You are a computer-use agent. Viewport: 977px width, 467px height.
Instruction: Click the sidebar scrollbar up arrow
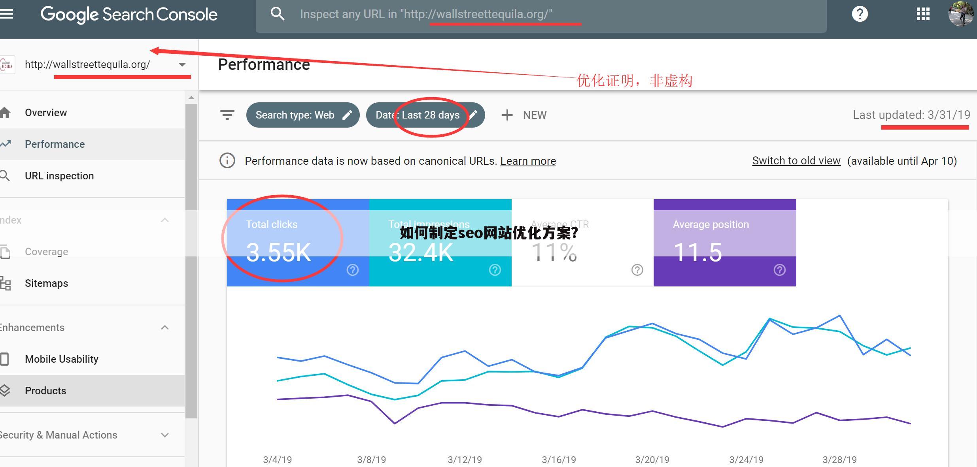tap(191, 98)
